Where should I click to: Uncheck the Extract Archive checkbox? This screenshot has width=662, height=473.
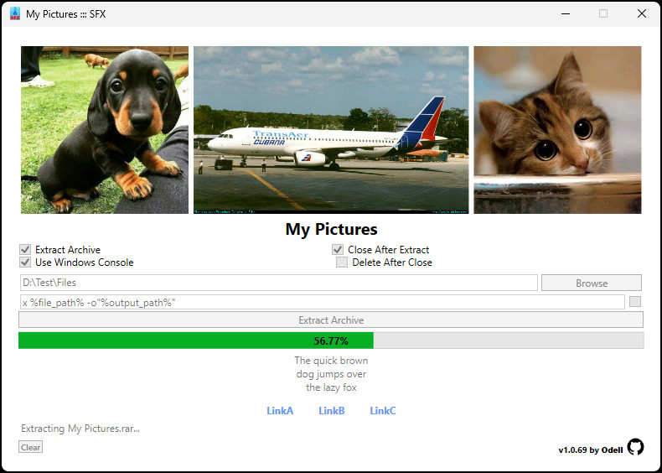click(25, 249)
